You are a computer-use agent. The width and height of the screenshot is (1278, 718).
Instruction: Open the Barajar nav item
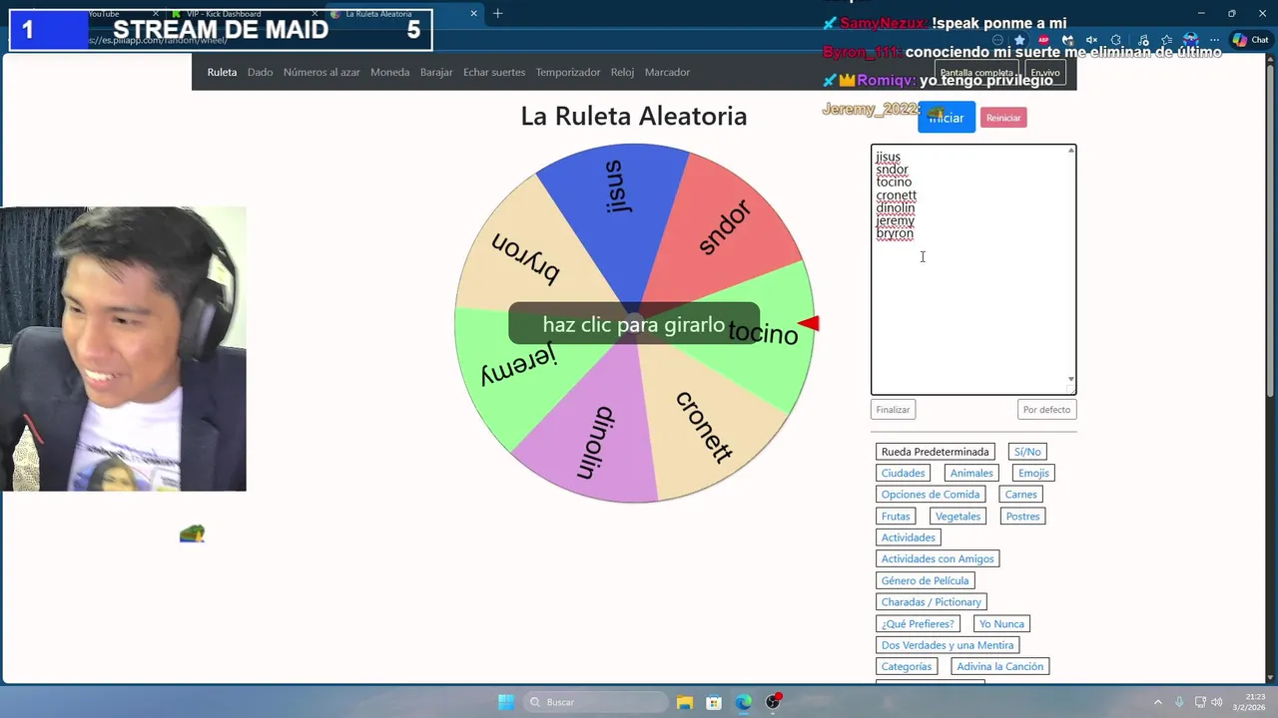click(436, 72)
